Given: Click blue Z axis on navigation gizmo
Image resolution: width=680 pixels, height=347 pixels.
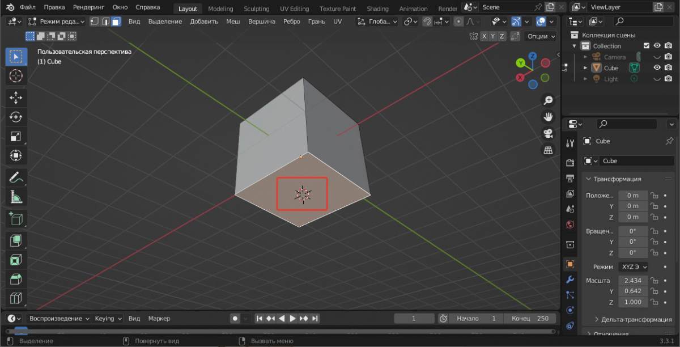Looking at the screenshot, I should point(533,56).
